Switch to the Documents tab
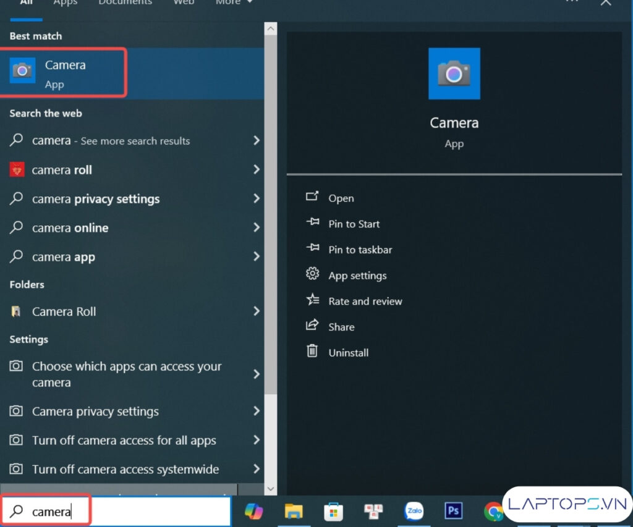 [125, 2]
